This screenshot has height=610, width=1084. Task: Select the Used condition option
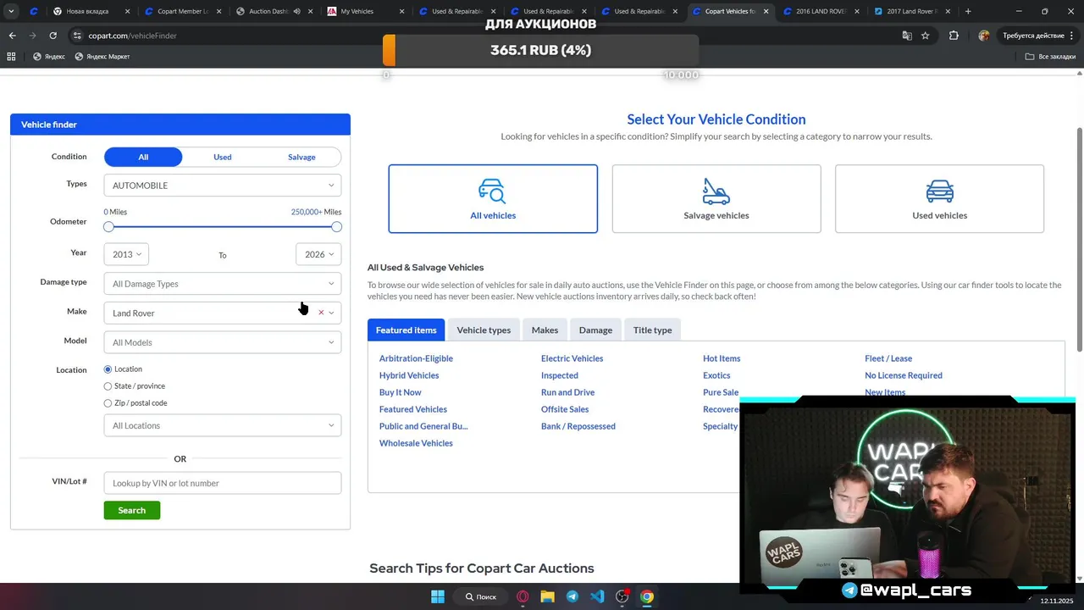pyautogui.click(x=223, y=157)
